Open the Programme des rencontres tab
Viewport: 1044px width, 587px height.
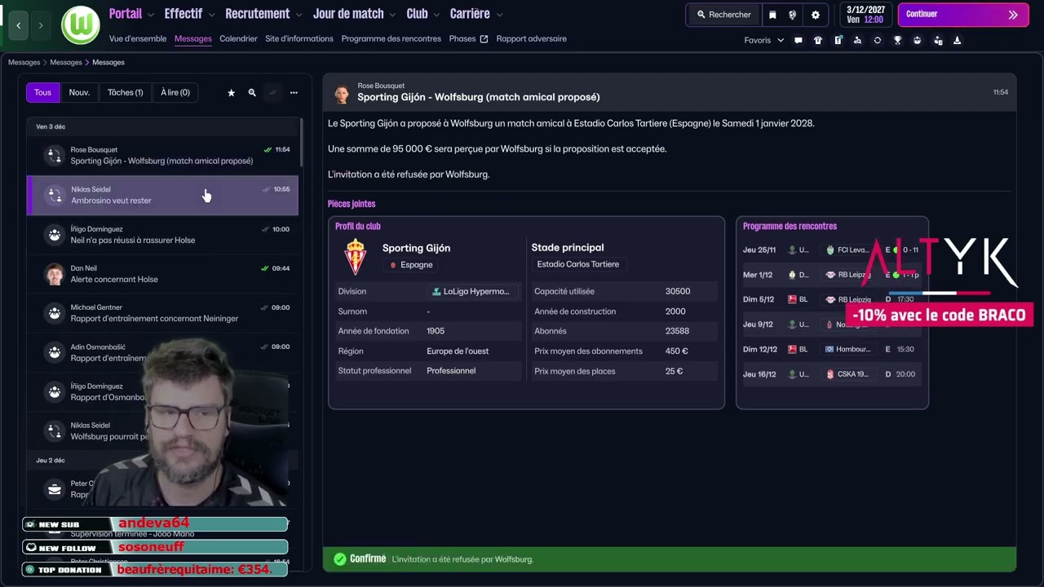click(391, 38)
